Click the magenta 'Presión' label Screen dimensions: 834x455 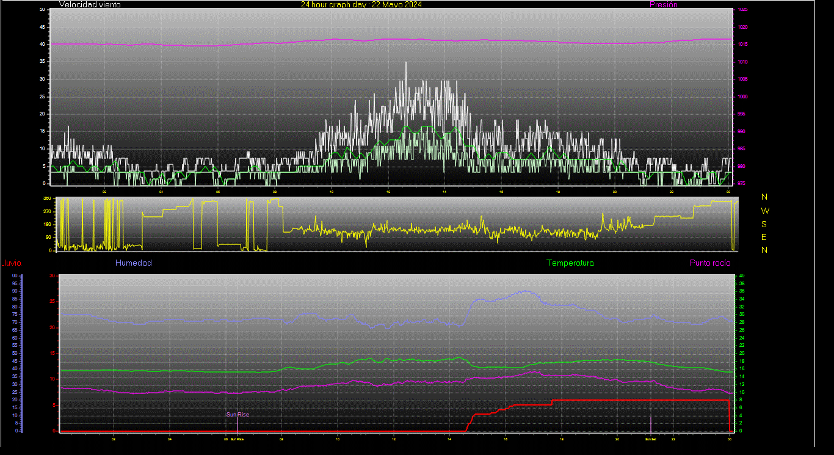point(664,4)
